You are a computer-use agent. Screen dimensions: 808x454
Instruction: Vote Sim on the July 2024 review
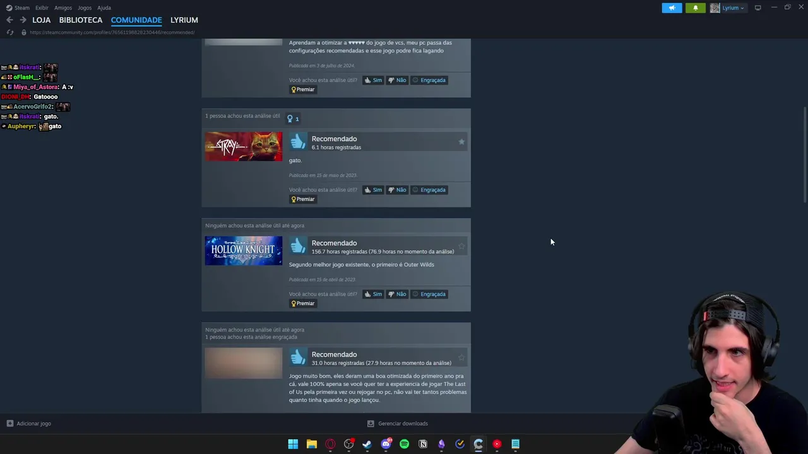click(x=373, y=80)
